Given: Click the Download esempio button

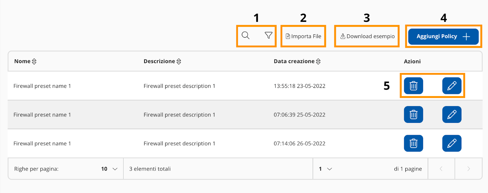Looking at the screenshot, I should (x=367, y=36).
